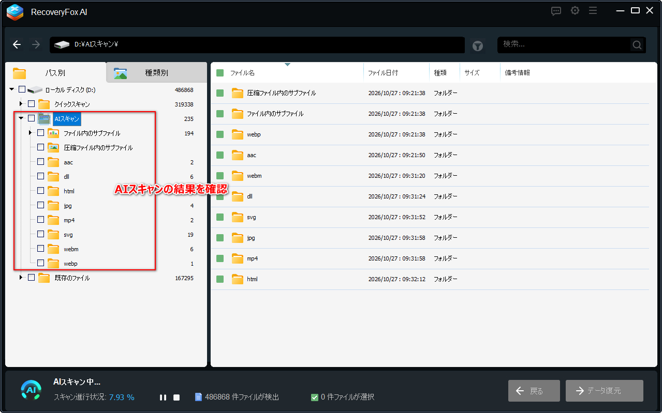The height and width of the screenshot is (413, 662).
Task: Go forward with the right arrow navigation icon
Action: [36, 44]
